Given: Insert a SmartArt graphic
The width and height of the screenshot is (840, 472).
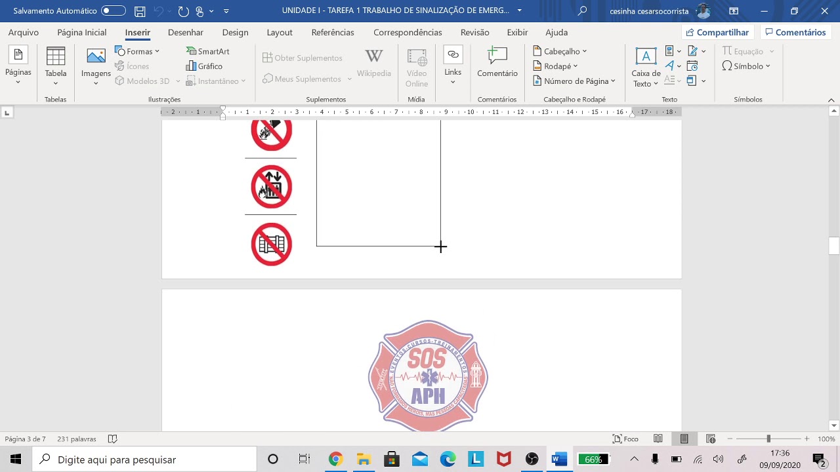Looking at the screenshot, I should [x=207, y=51].
